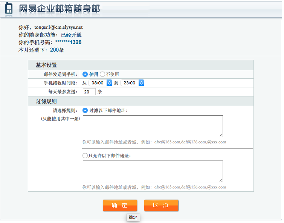
Task: Select 只允许以下邮件地址 rule radio button
Action: [x=85, y=156]
